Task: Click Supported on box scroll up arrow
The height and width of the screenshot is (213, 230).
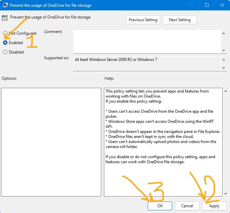Action: (x=224, y=60)
